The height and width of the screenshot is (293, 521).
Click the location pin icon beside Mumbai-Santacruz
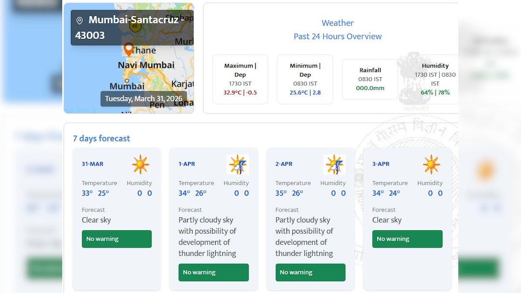[x=80, y=21]
